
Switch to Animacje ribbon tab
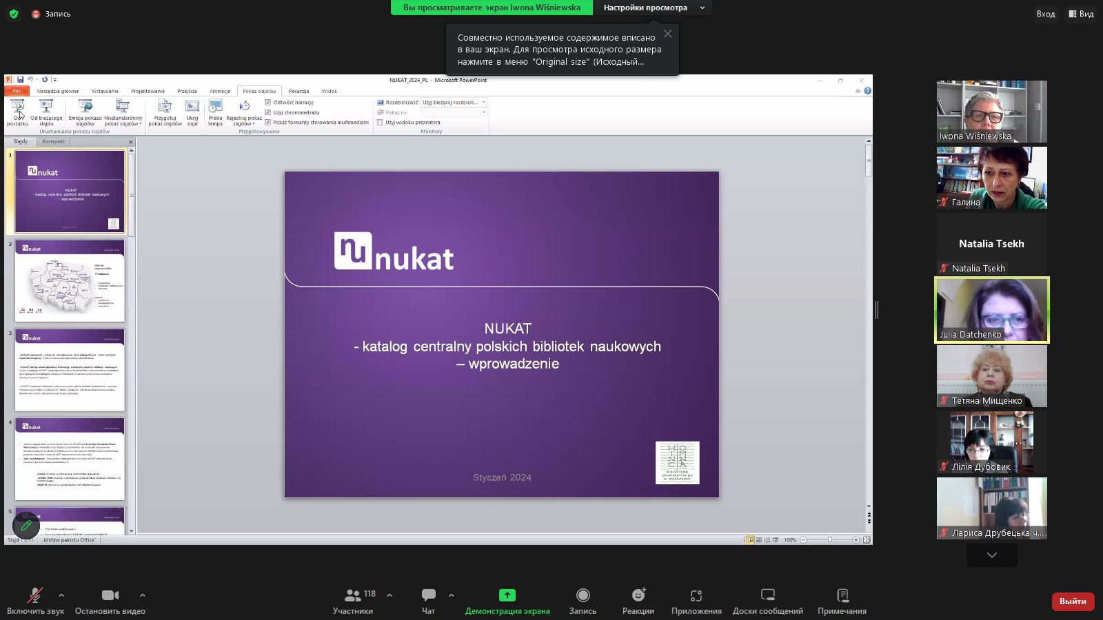220,91
